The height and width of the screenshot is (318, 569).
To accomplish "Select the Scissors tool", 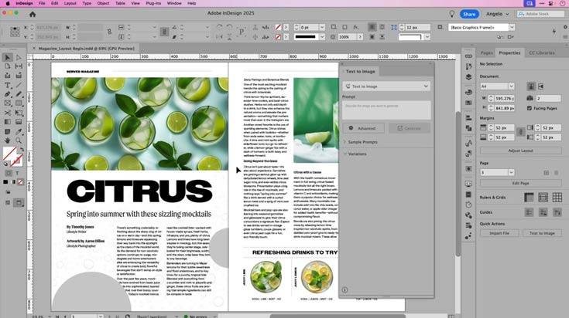I will [x=8, y=113].
